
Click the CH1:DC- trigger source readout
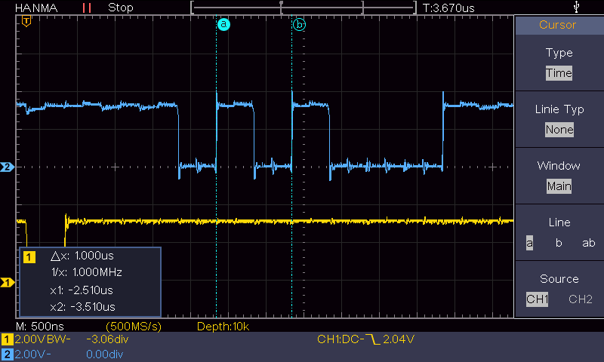click(x=341, y=339)
